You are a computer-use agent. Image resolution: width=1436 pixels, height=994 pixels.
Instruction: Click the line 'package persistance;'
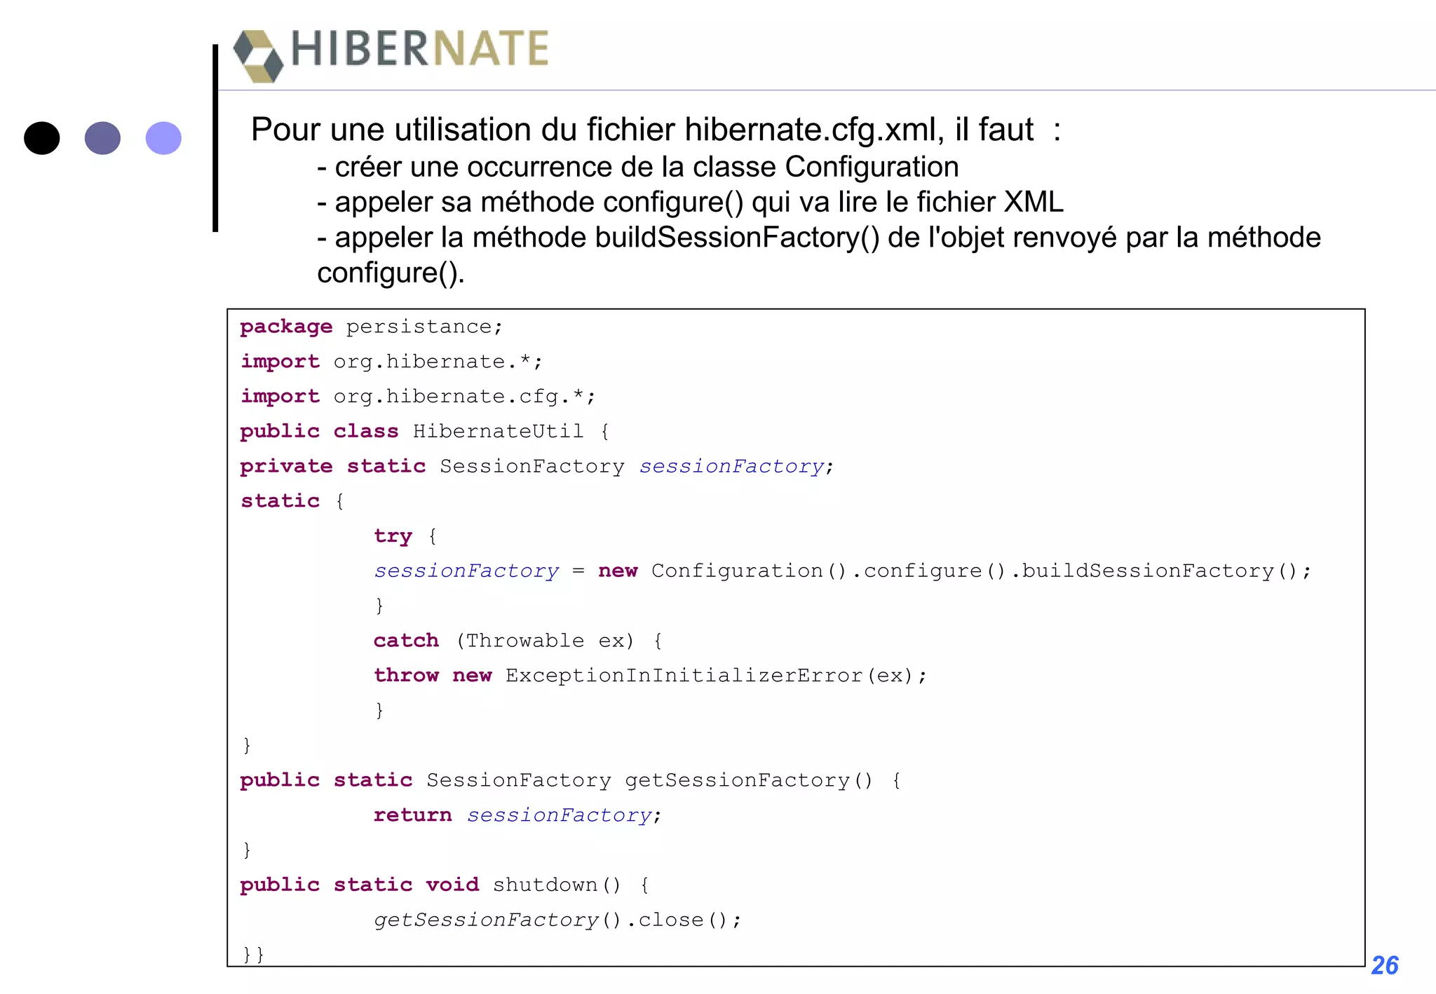click(372, 327)
